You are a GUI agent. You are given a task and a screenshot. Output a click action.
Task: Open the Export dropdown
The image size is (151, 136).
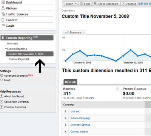coord(71,4)
